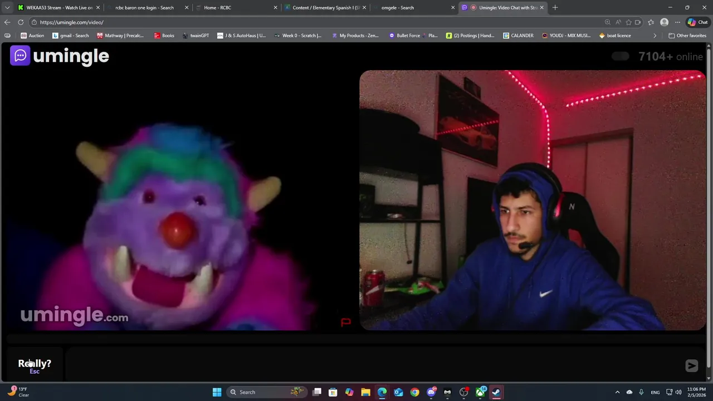Image resolution: width=713 pixels, height=401 pixels.
Task: Open the J & S AutoHaus bookmark
Action: pos(241,36)
